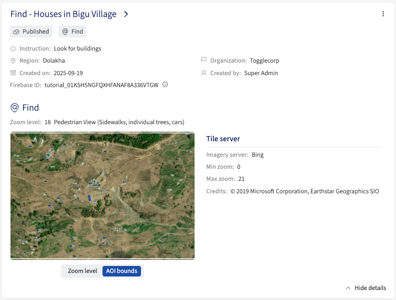Collapse panel with Hide details
396x300 pixels.
370,288
